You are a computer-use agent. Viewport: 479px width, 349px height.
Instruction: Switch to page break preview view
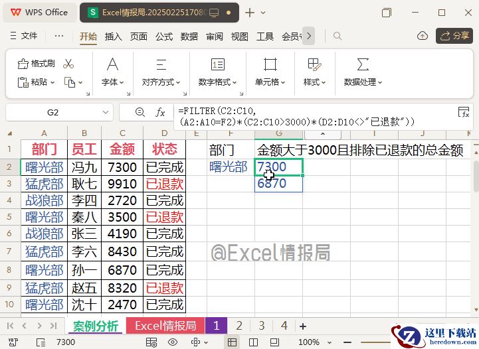coord(253,342)
